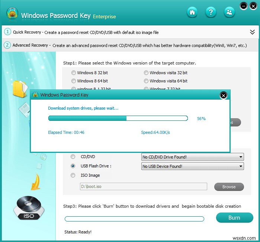Open the Home icon in header
Viewport: 260px width, 242px height.
point(192,12)
